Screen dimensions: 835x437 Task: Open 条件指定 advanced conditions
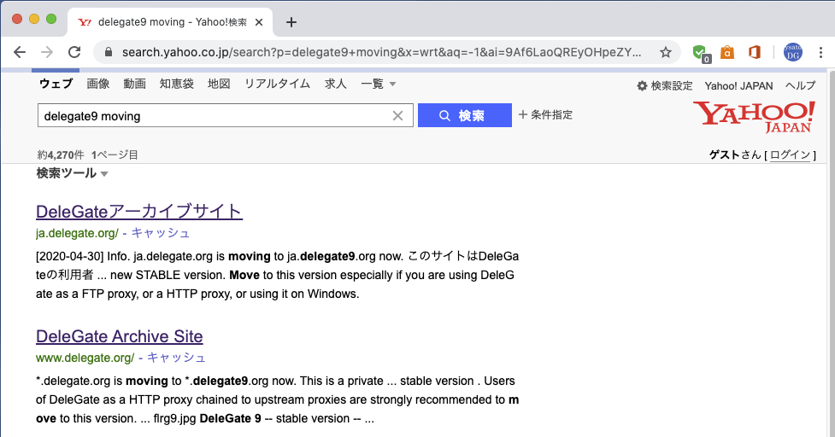coord(545,115)
